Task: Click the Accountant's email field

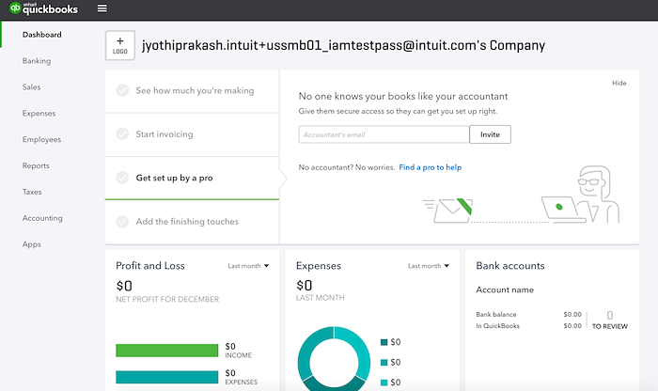Action: (x=384, y=134)
